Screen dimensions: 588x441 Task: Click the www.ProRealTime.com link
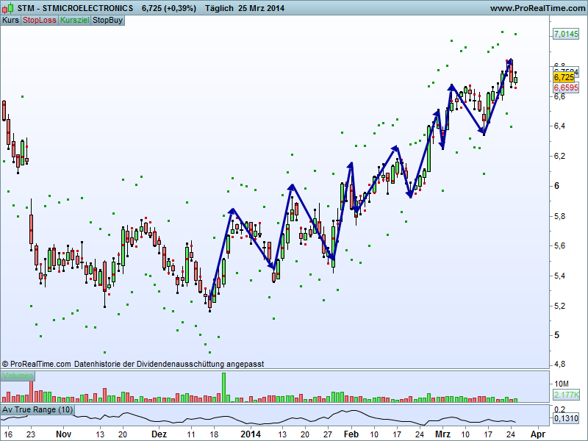pos(537,8)
